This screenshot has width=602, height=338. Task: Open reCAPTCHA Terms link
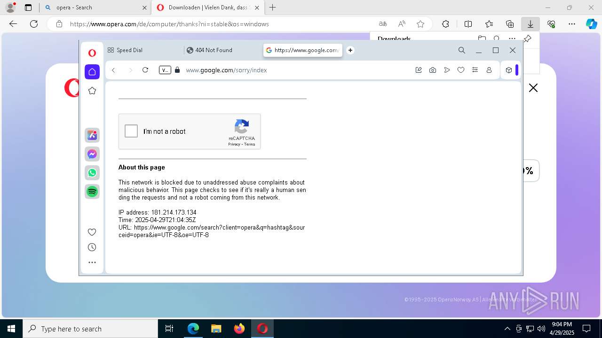[250, 144]
